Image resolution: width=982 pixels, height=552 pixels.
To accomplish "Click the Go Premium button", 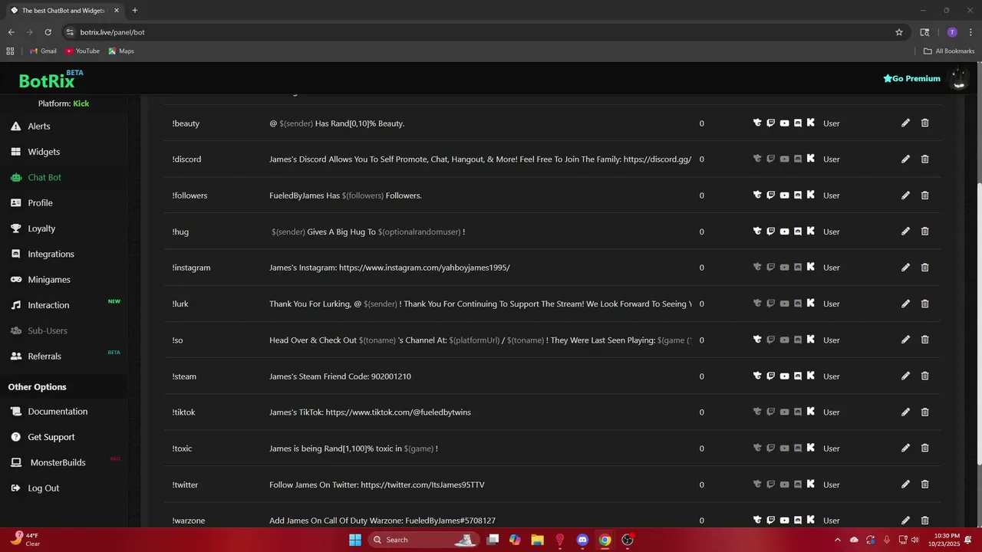I will (911, 78).
